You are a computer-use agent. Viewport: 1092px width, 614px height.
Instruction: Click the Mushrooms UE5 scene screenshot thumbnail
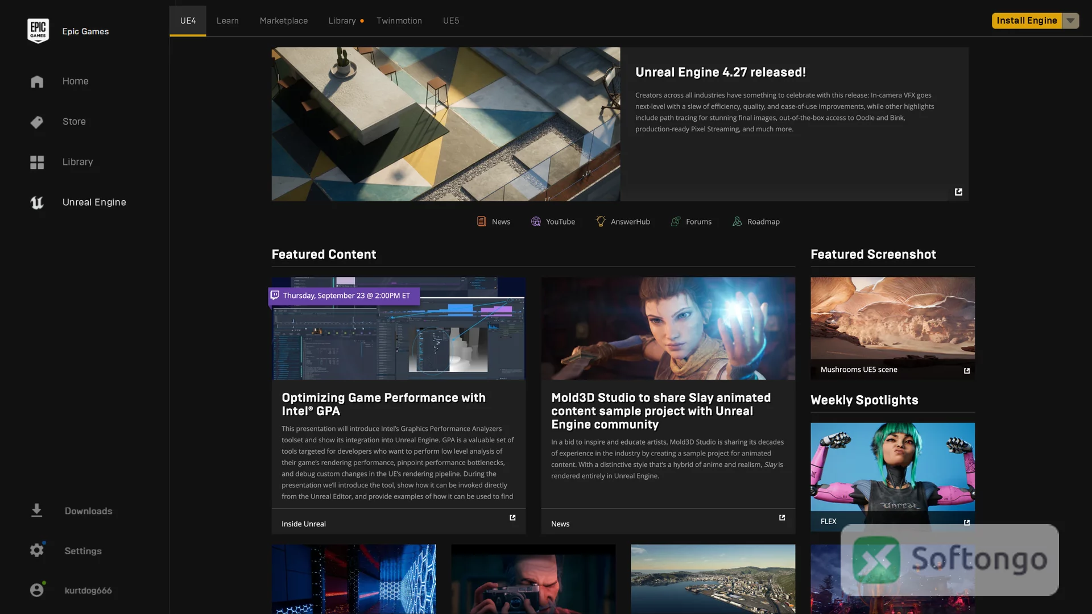pos(892,318)
